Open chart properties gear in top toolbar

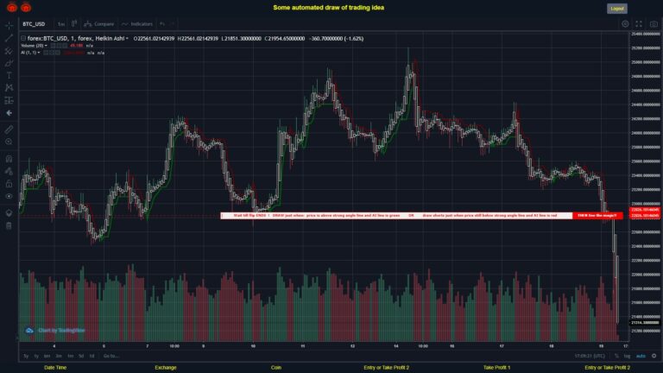click(625, 24)
